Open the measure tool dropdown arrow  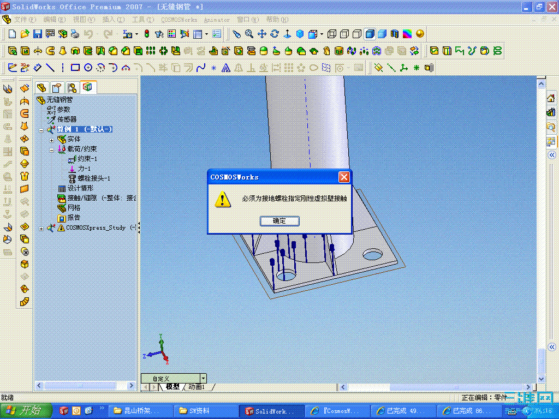pos(136,34)
